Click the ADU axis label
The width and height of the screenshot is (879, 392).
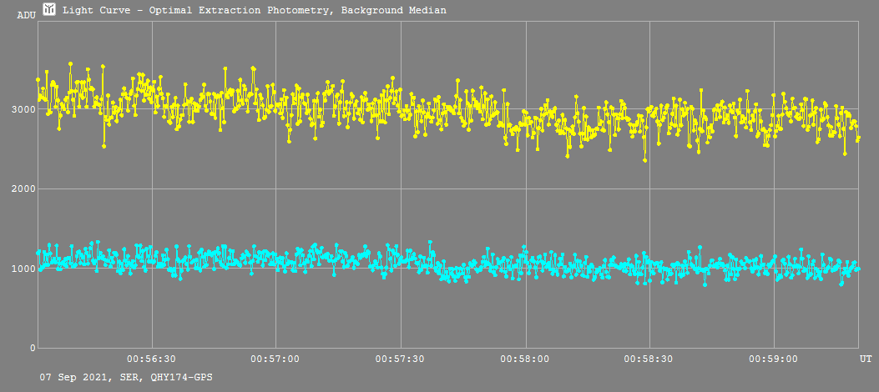(x=26, y=15)
